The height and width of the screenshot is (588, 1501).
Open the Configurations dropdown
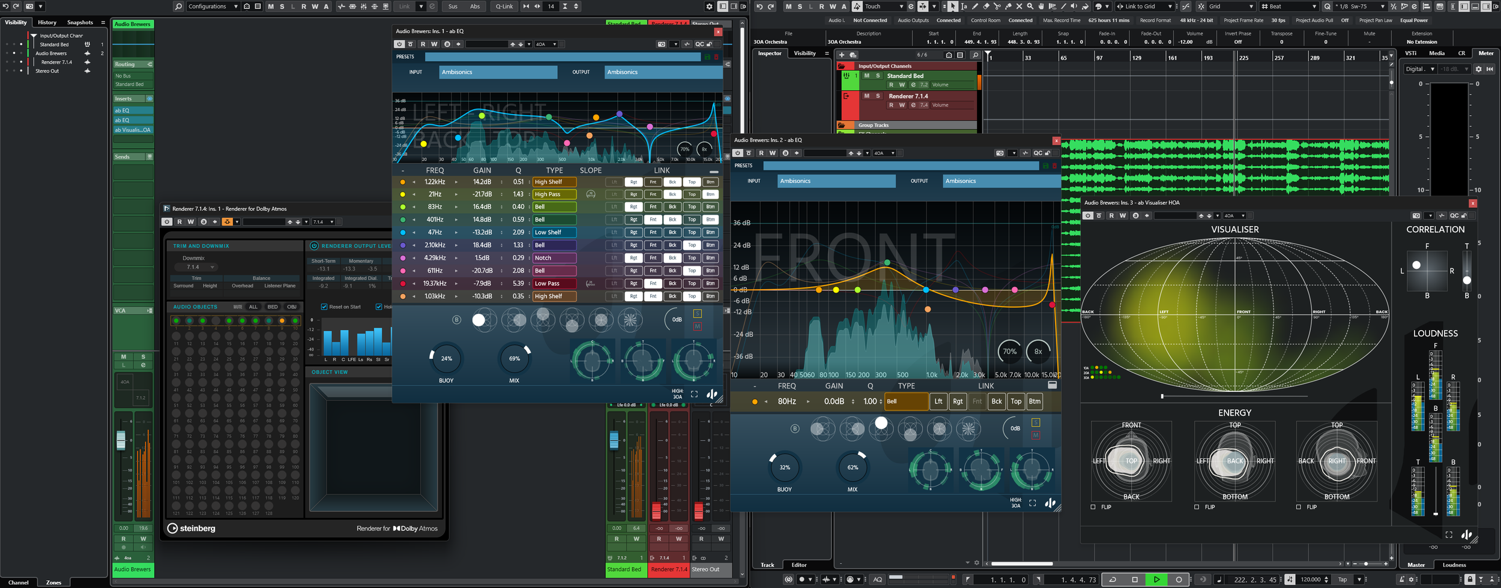tap(213, 6)
